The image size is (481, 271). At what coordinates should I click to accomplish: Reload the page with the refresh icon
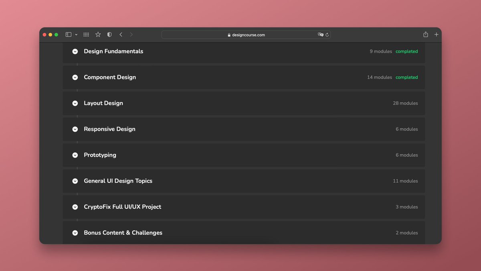click(327, 35)
